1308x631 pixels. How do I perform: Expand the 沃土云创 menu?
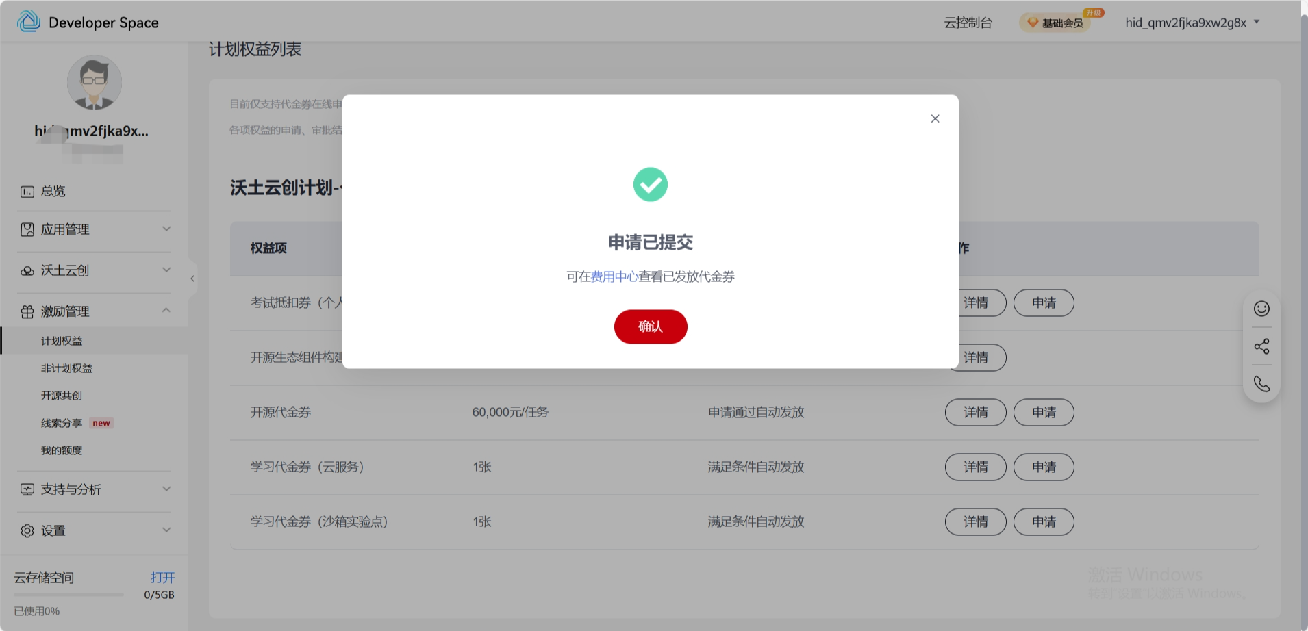coord(95,270)
